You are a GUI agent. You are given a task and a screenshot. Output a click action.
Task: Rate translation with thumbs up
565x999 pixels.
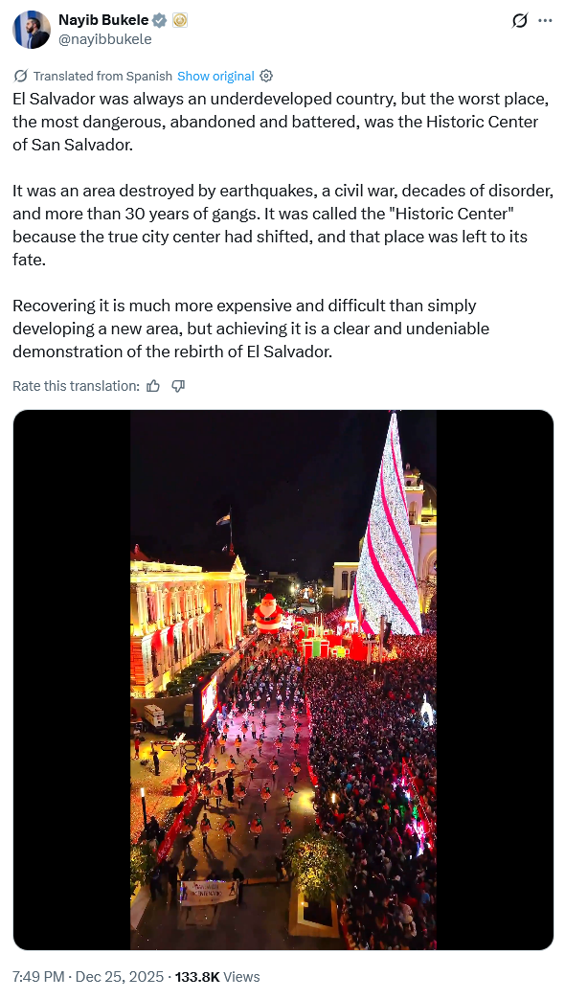pyautogui.click(x=153, y=385)
